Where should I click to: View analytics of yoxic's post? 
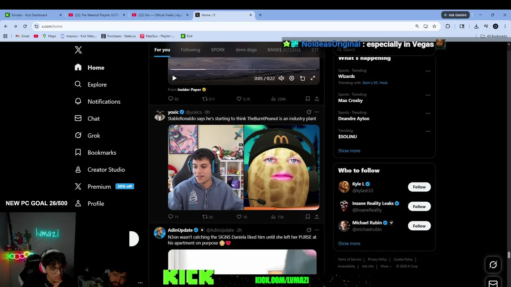tap(277, 216)
